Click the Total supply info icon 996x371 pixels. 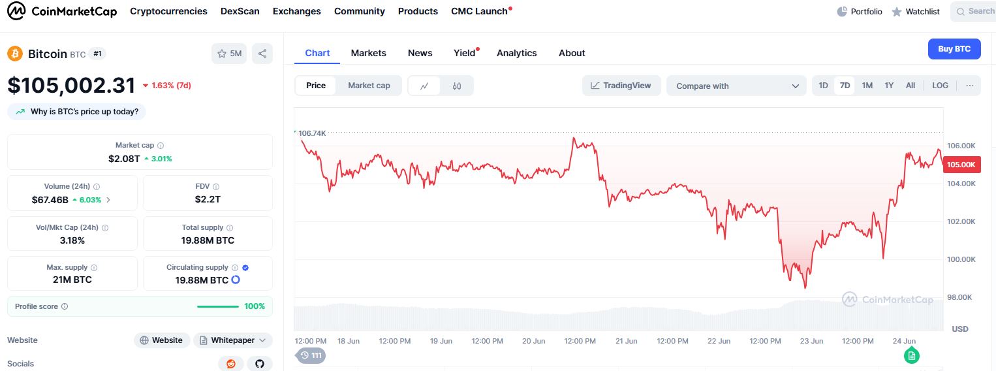pos(230,228)
